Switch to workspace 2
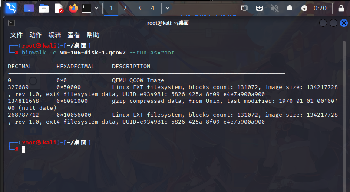 click(125, 8)
